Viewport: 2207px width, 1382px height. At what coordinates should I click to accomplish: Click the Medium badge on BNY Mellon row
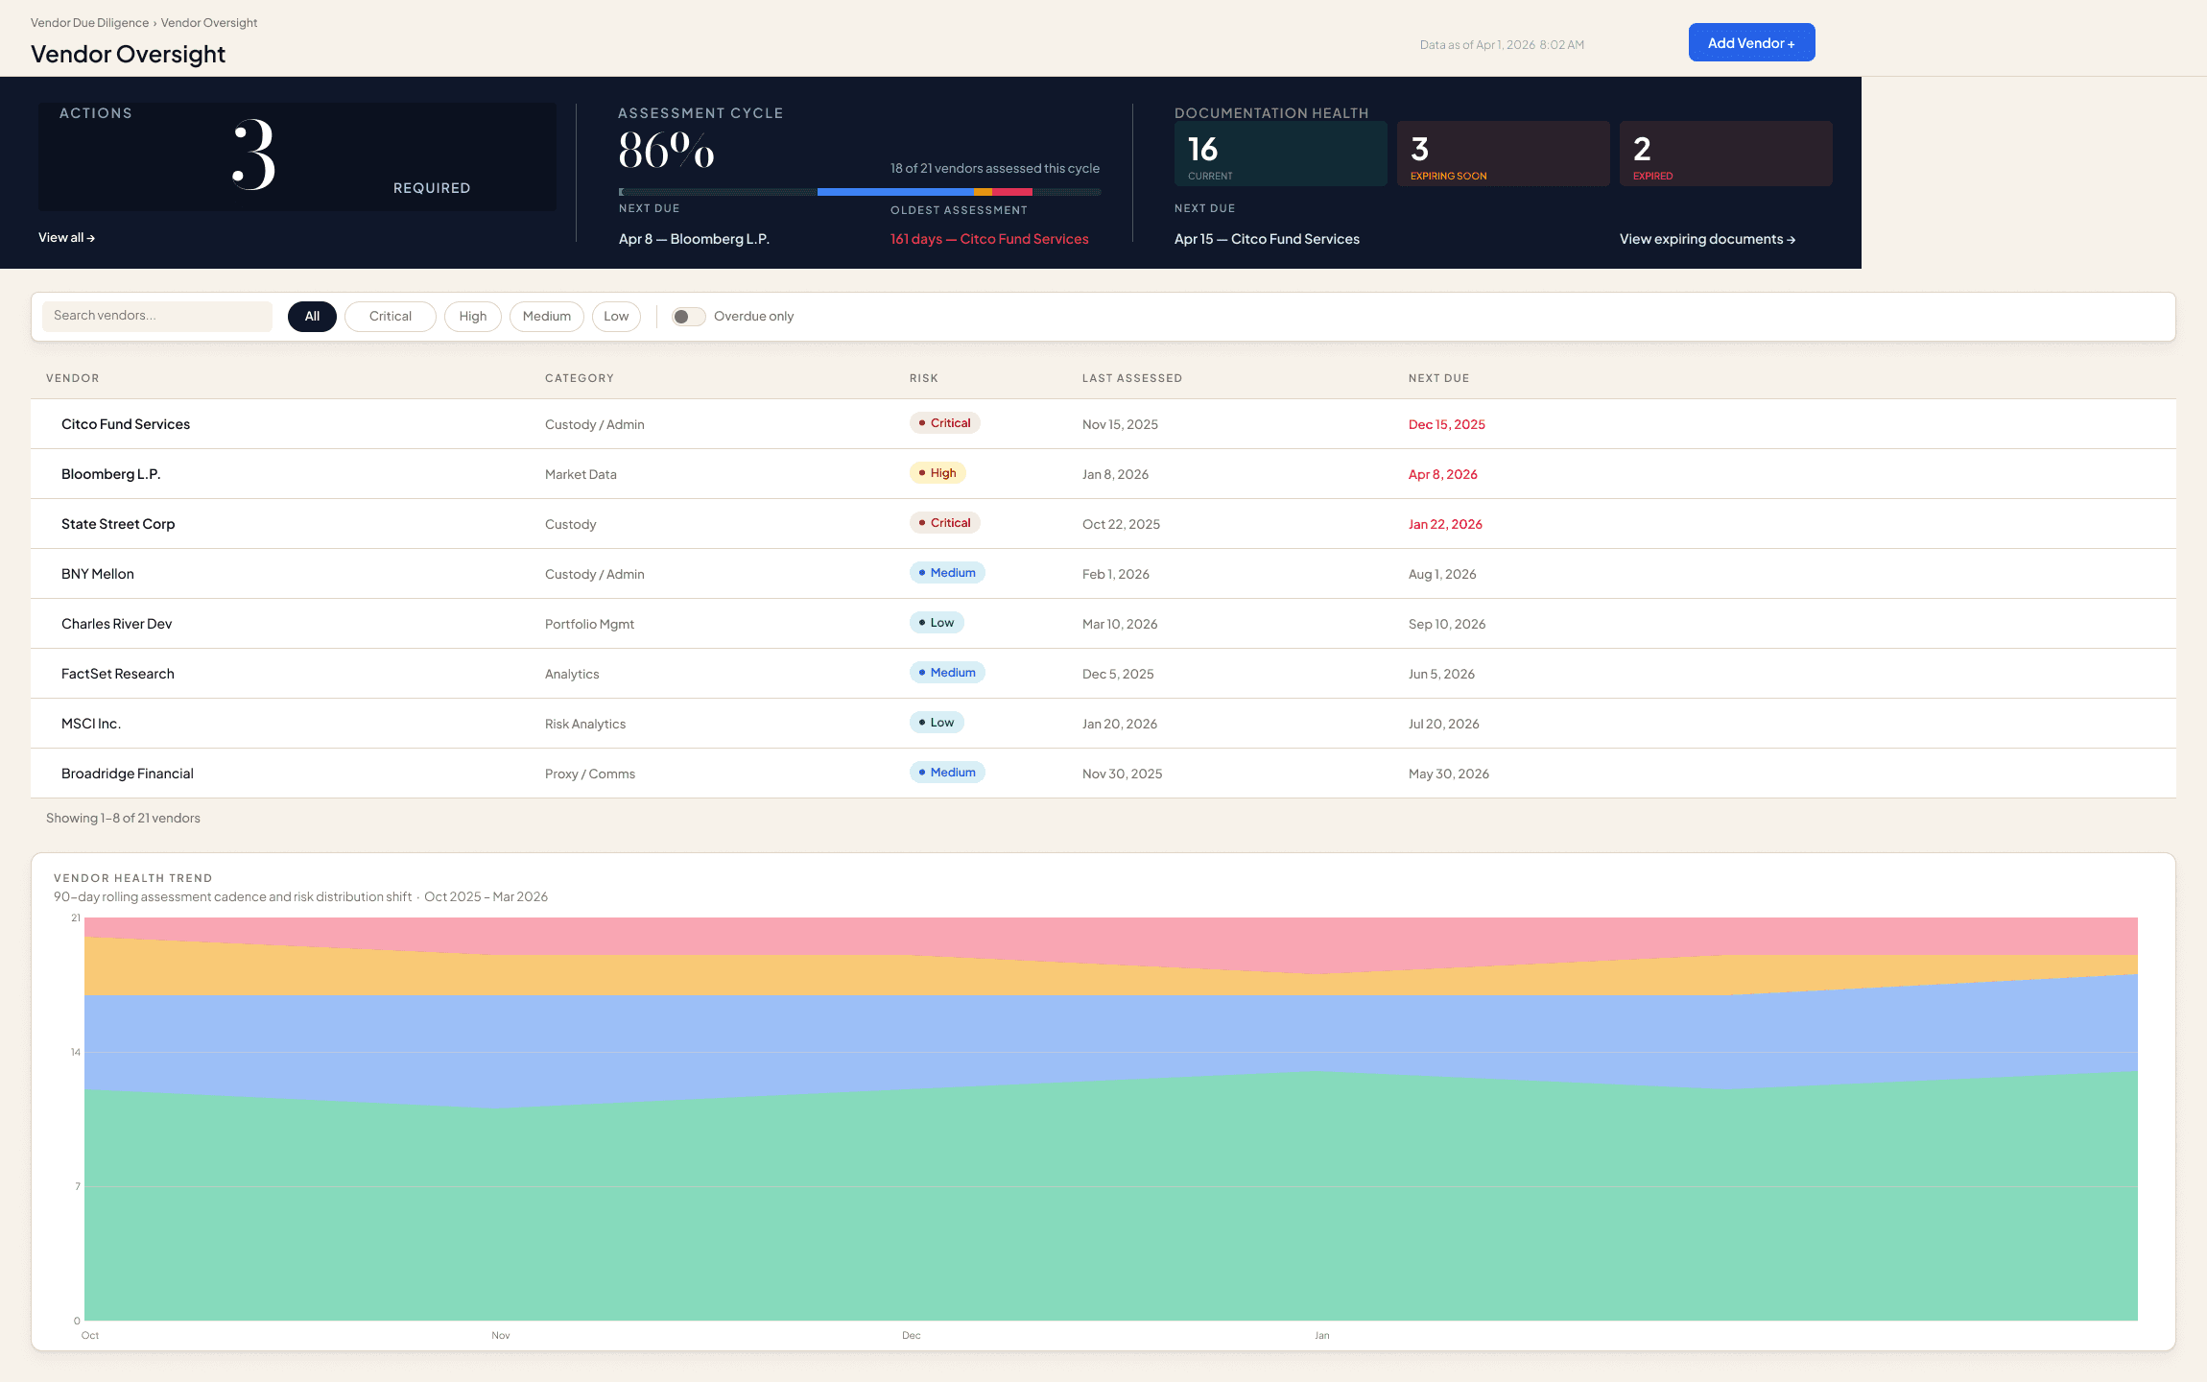(x=947, y=572)
